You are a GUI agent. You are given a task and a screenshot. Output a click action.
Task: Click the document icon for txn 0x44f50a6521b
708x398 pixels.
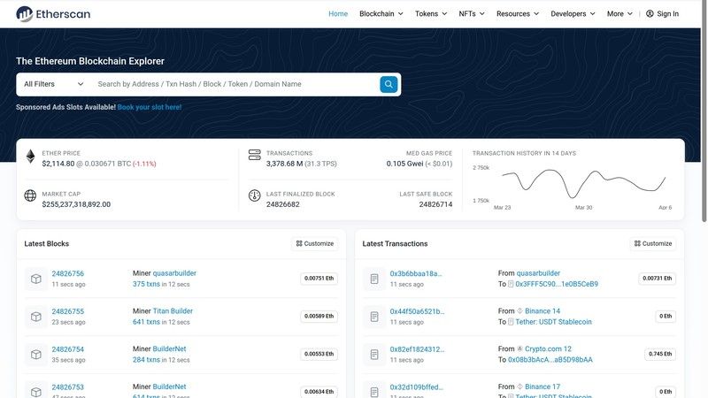[374, 317]
